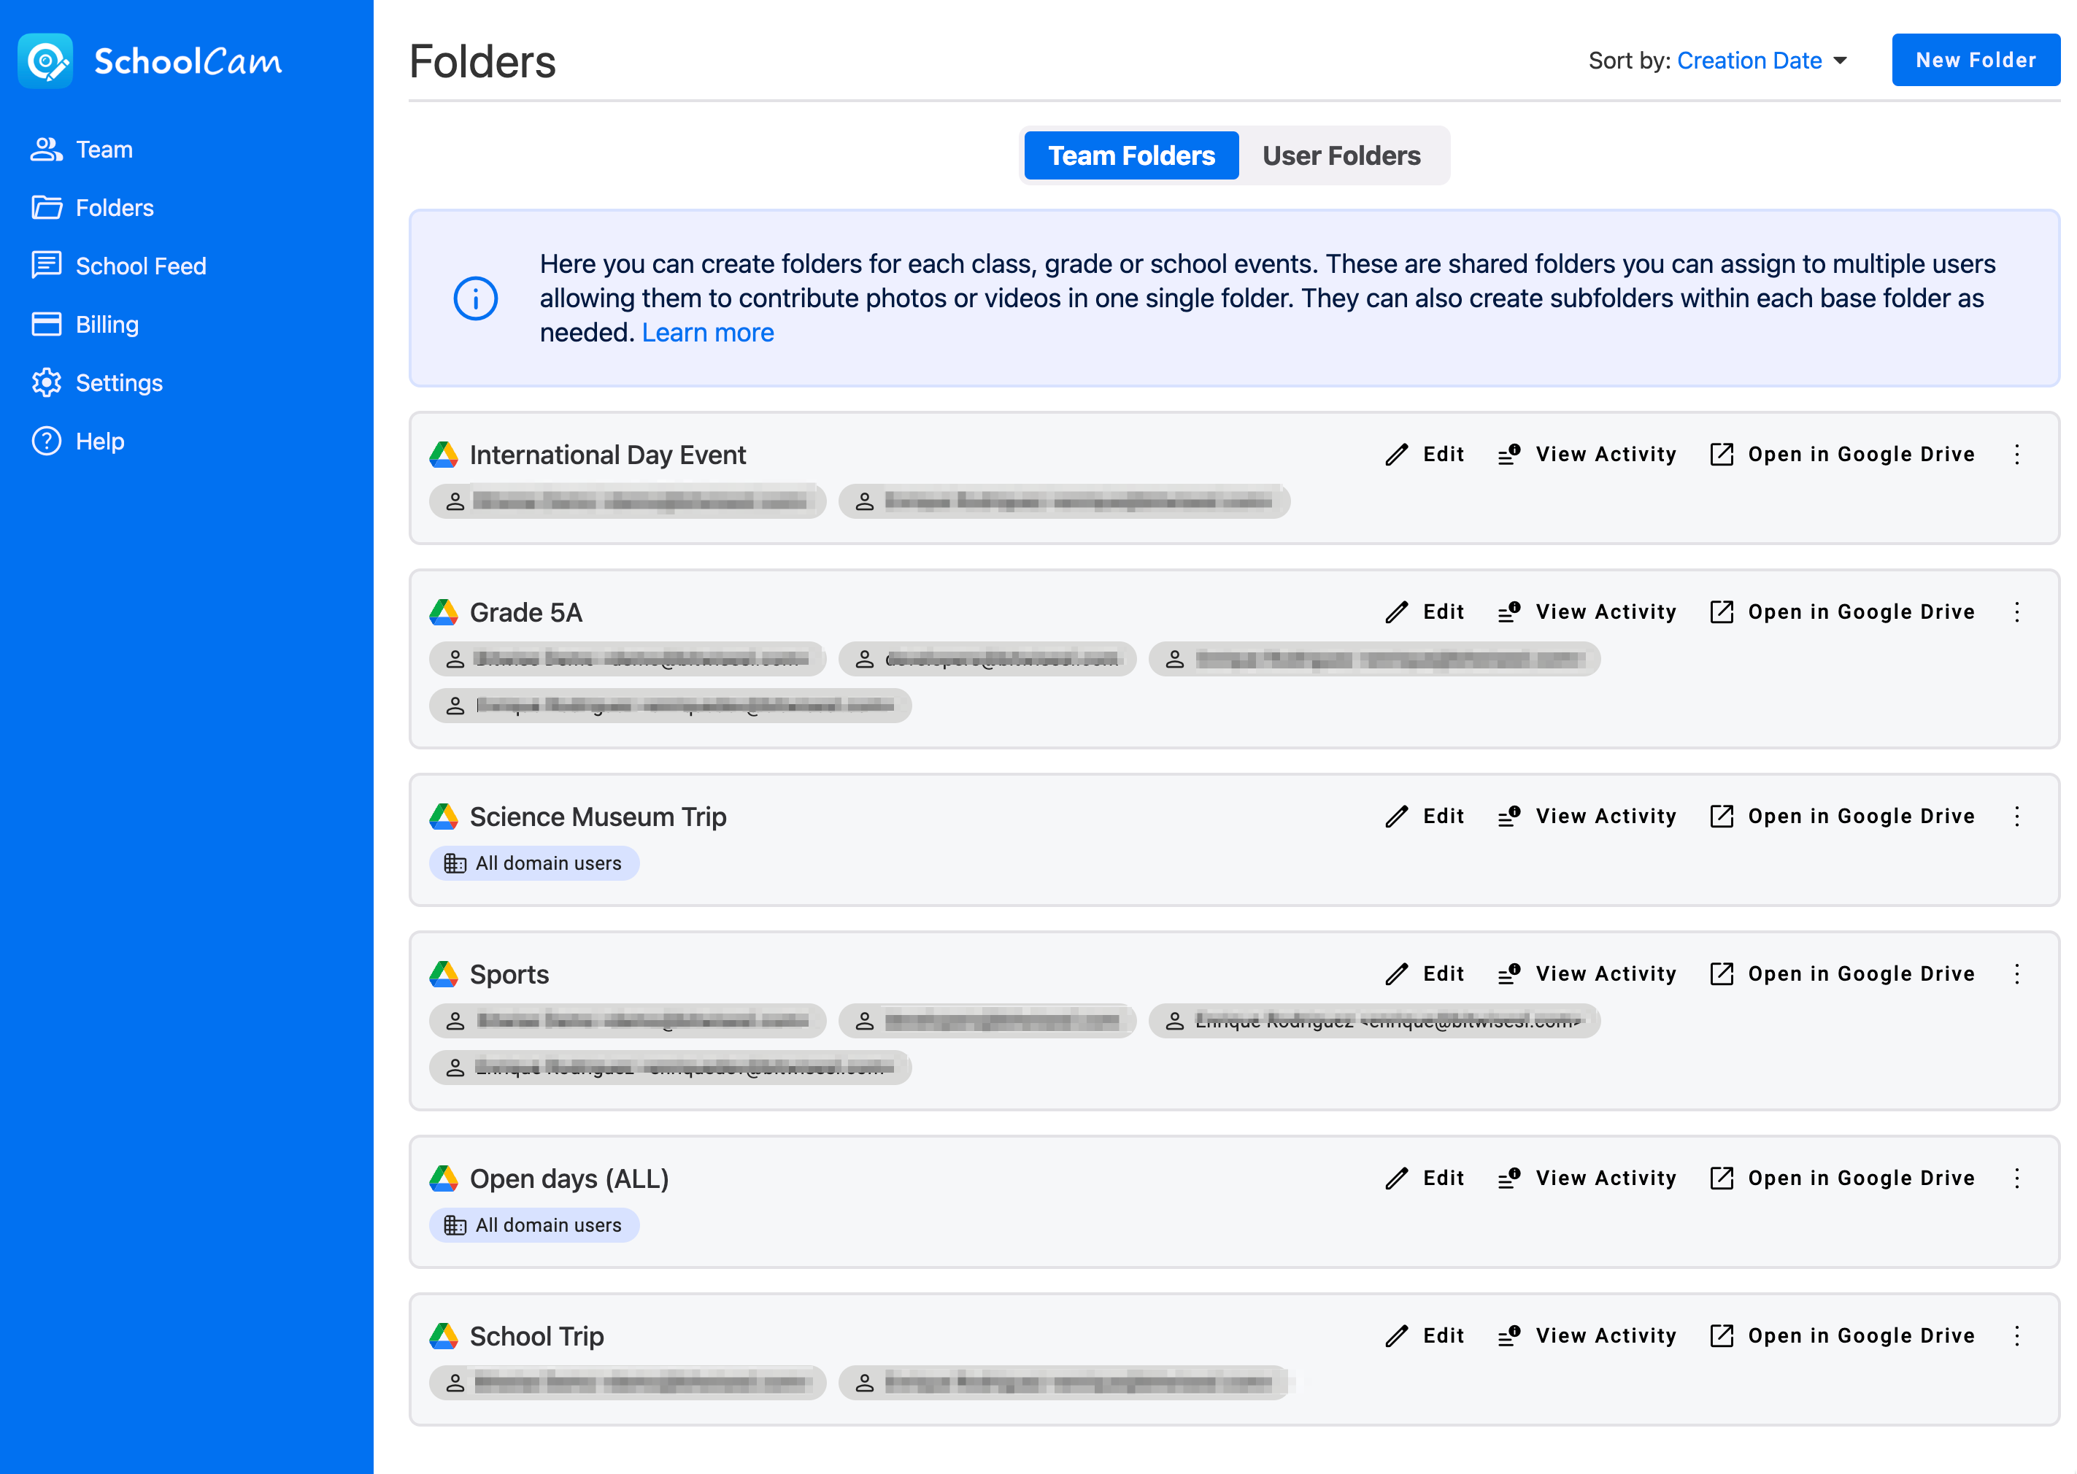Viewport: 2077px width, 1474px height.
Task: Click the info icon in banner
Action: 475,298
